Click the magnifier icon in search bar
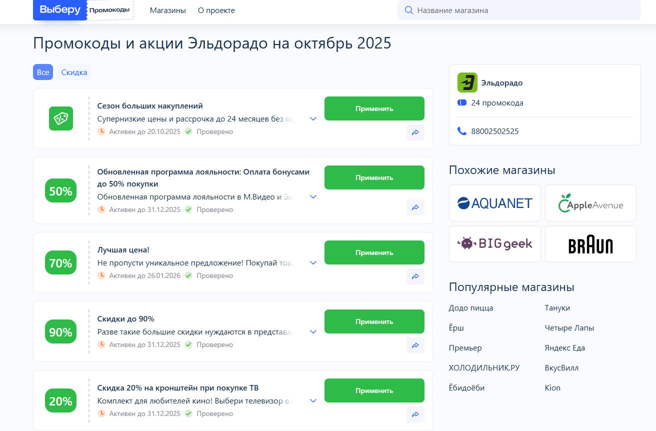Image resolution: width=656 pixels, height=431 pixels. coord(409,10)
